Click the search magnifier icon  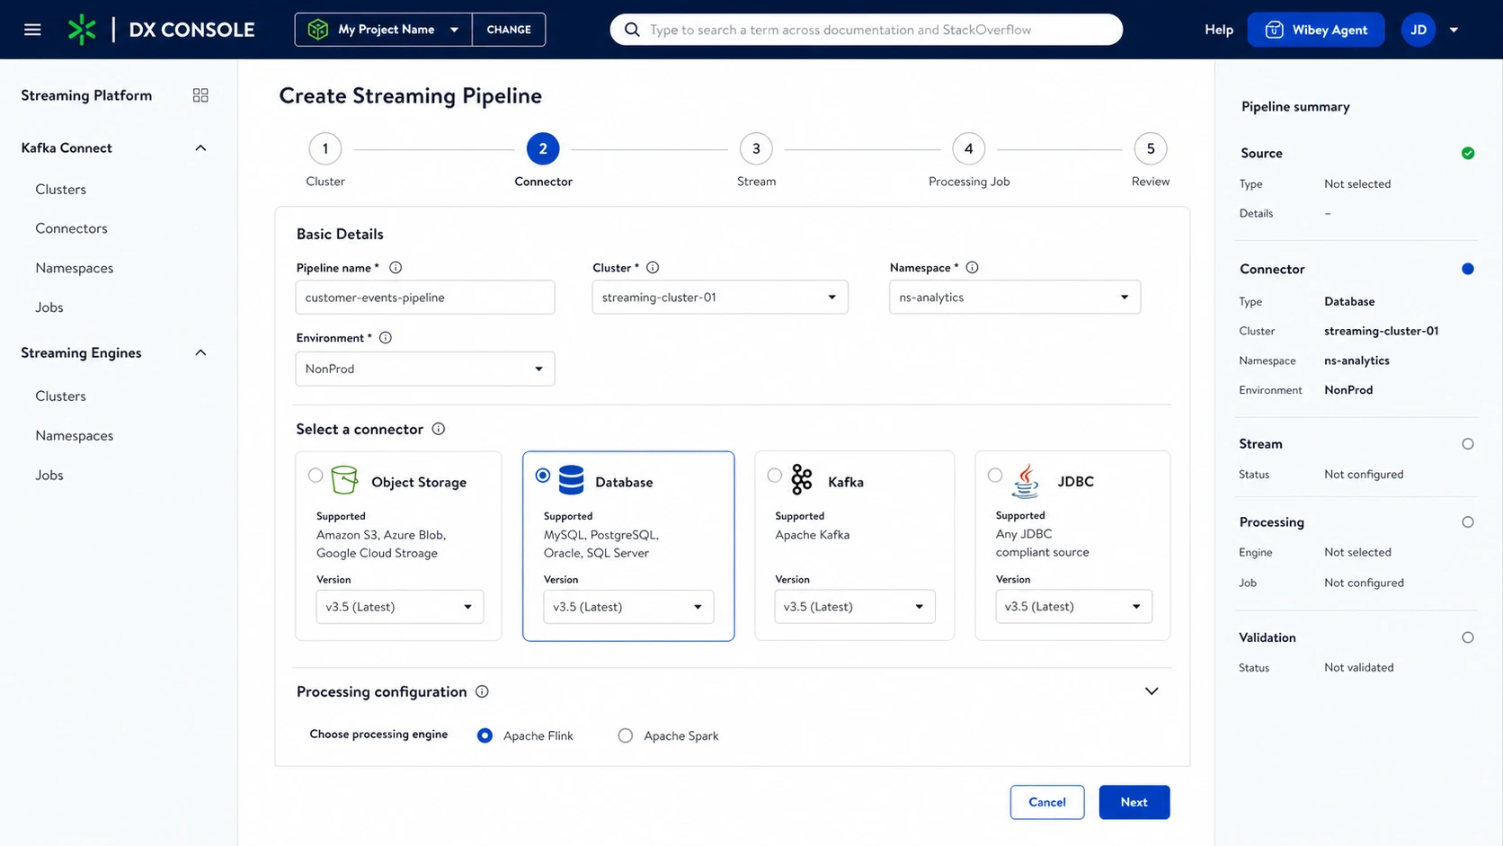pos(632,30)
